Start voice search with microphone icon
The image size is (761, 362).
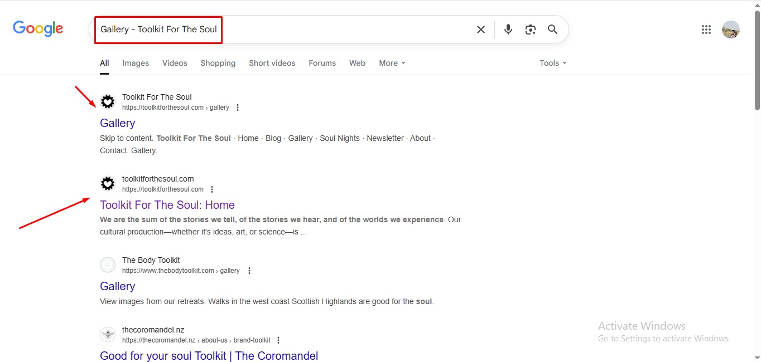click(x=508, y=30)
